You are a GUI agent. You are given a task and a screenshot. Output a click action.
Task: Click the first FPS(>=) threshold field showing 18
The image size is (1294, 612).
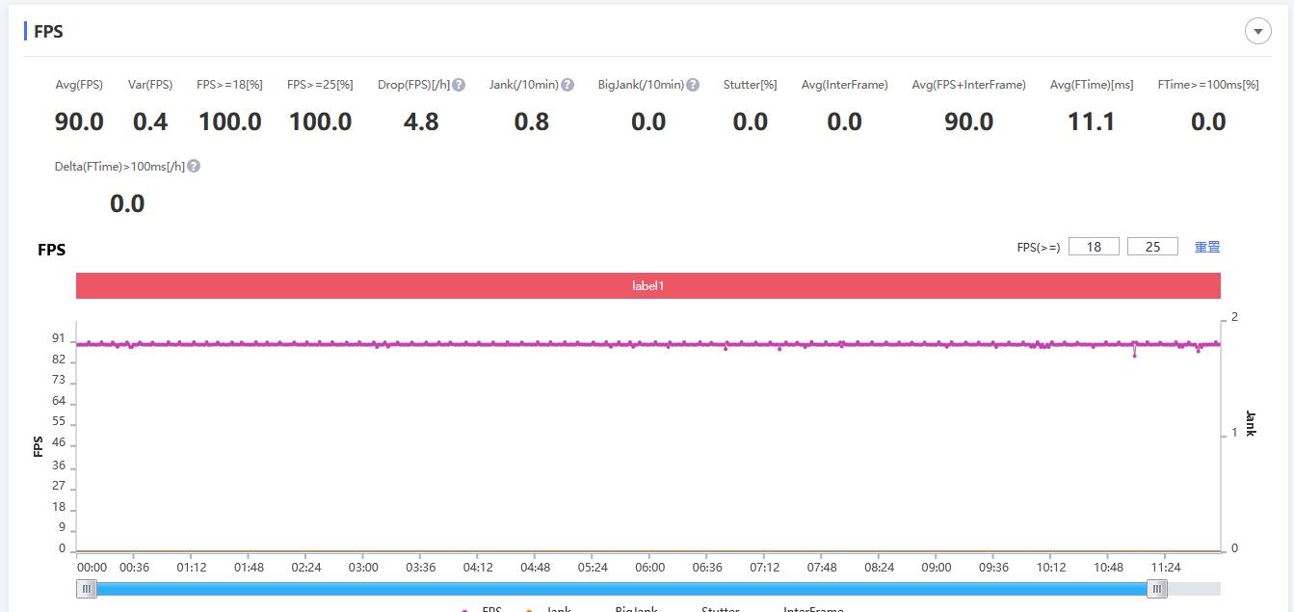coord(1094,247)
